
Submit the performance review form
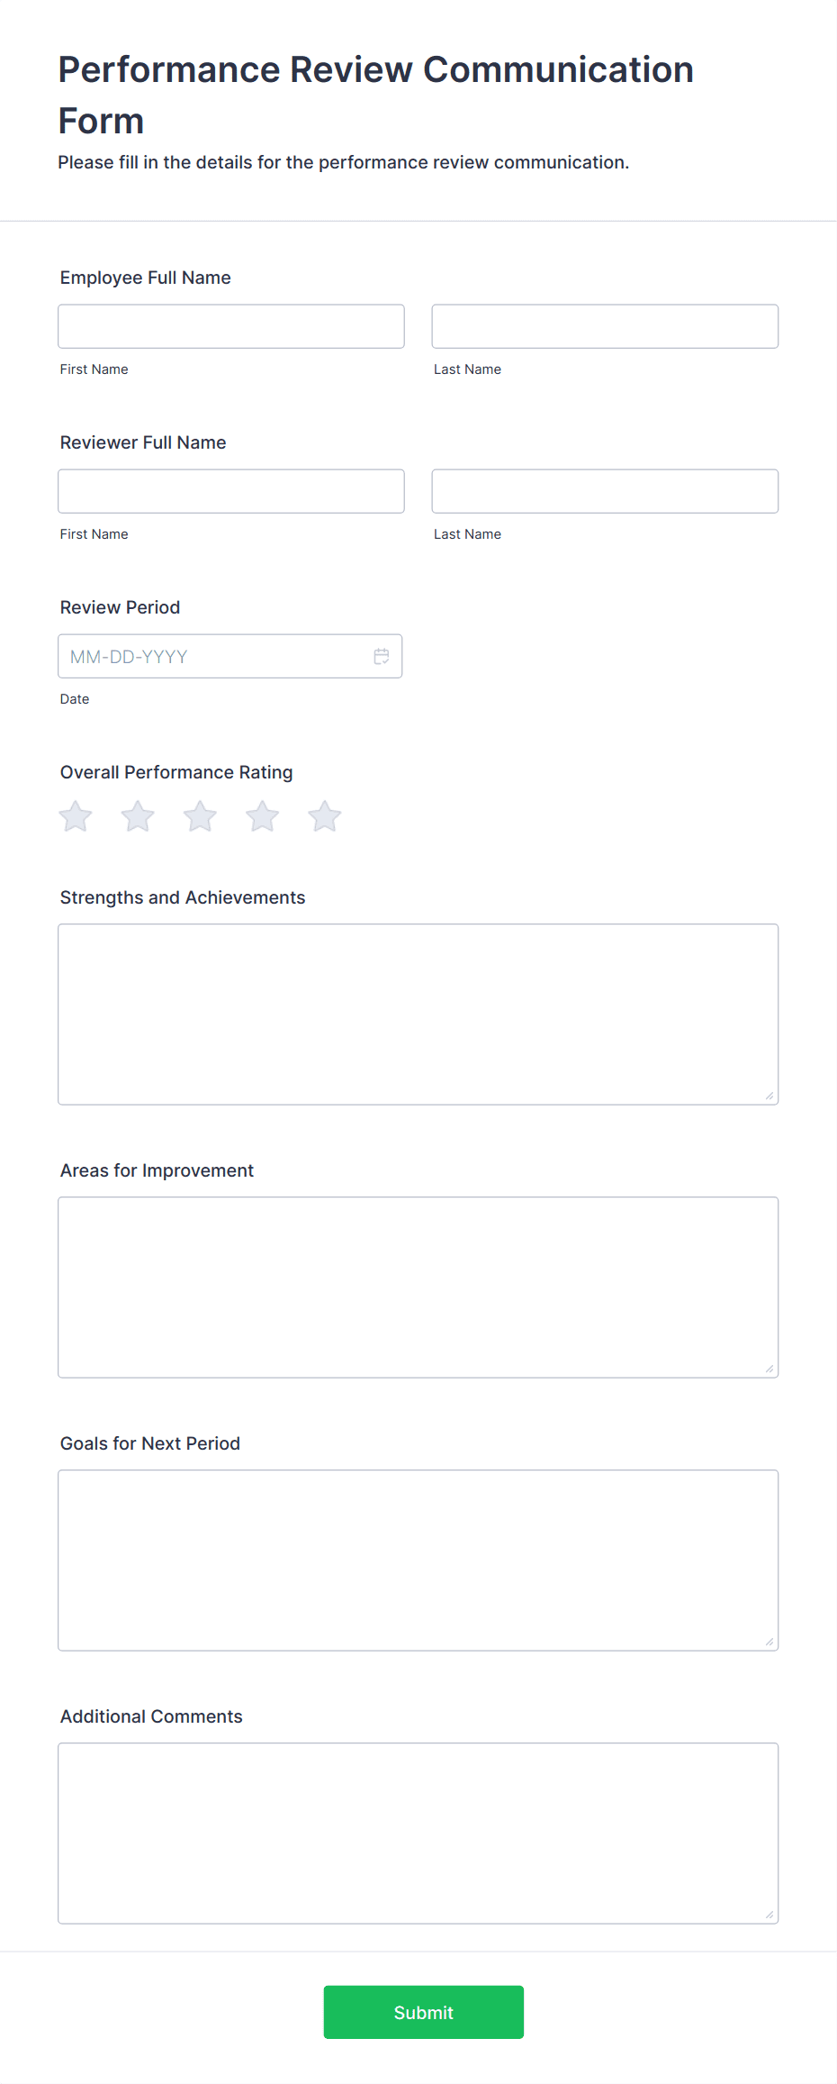(x=424, y=2012)
